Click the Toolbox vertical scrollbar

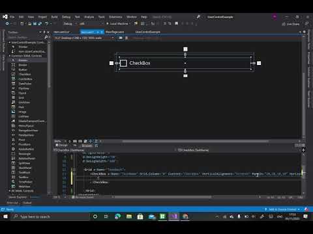click(x=49, y=65)
